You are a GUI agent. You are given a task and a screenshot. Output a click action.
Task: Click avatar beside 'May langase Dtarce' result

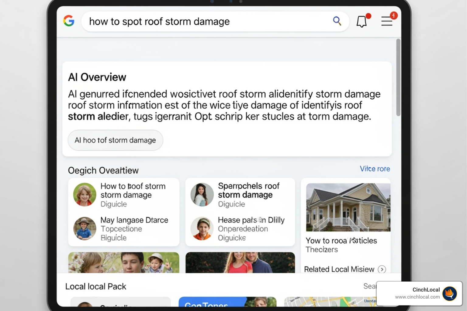85,228
